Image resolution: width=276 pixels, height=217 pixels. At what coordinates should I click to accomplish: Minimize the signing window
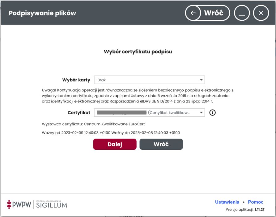[x=242, y=13]
